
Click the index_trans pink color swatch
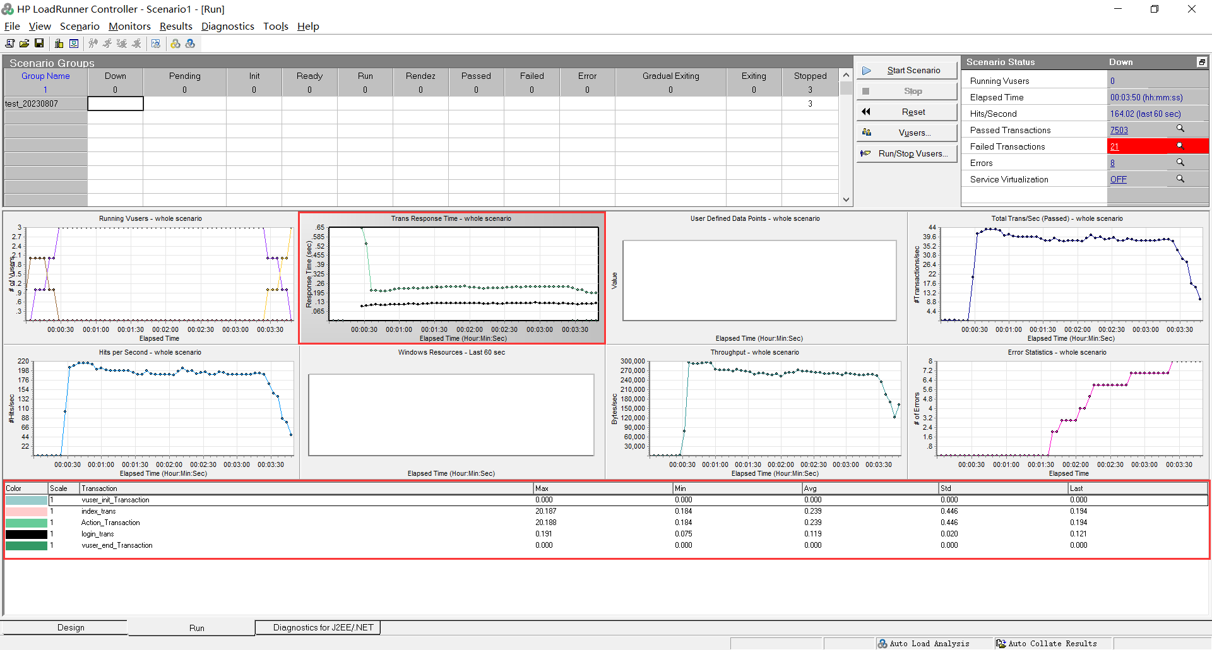27,511
